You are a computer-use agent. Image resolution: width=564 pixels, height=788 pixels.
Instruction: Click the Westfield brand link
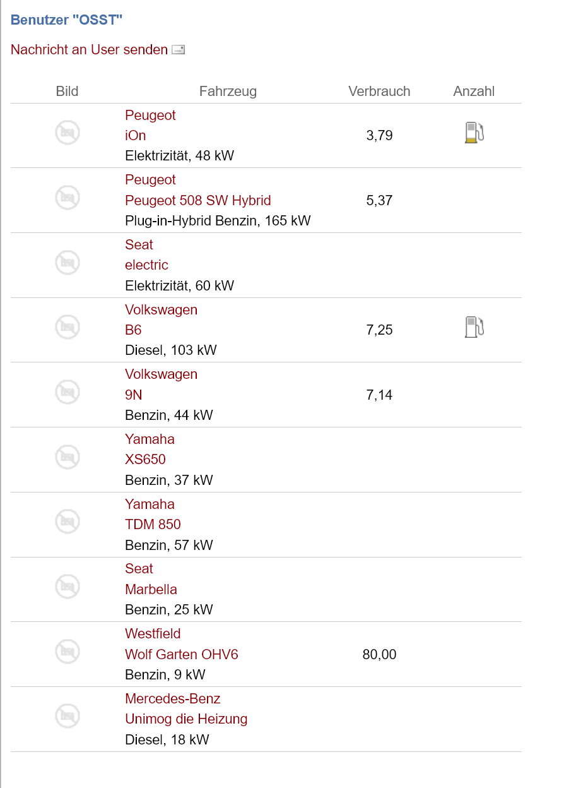[153, 634]
